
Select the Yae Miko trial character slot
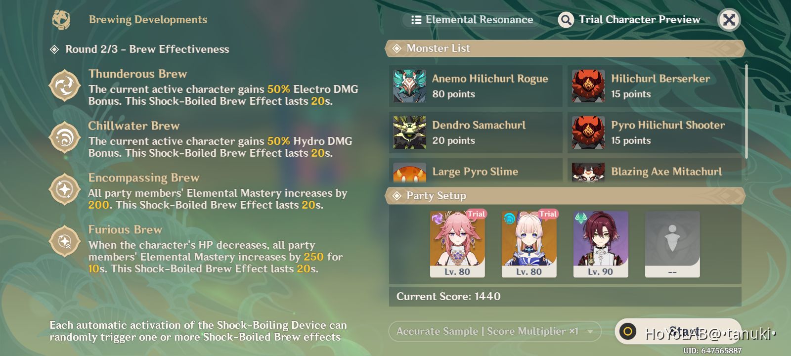pyautogui.click(x=457, y=244)
